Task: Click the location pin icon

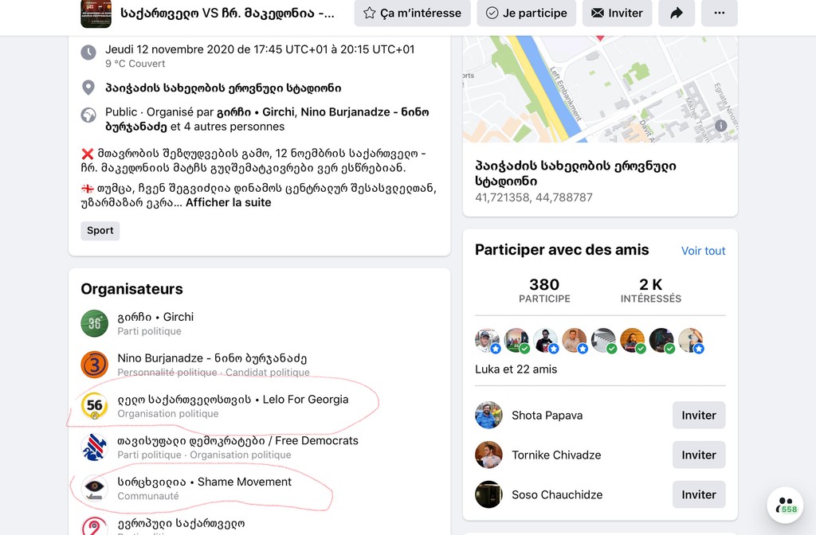Action: point(88,88)
